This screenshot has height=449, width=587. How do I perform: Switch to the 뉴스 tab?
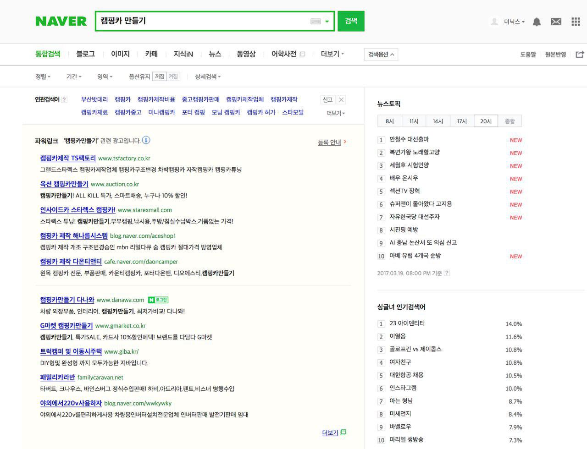point(215,54)
